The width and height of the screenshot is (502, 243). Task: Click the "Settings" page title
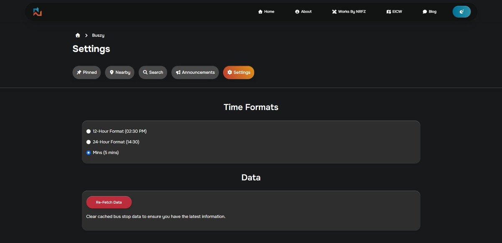(91, 49)
